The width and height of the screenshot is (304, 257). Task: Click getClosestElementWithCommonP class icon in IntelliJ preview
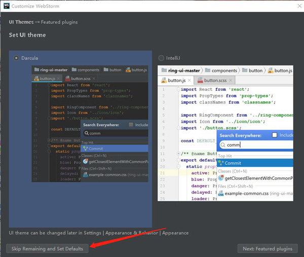(221, 178)
